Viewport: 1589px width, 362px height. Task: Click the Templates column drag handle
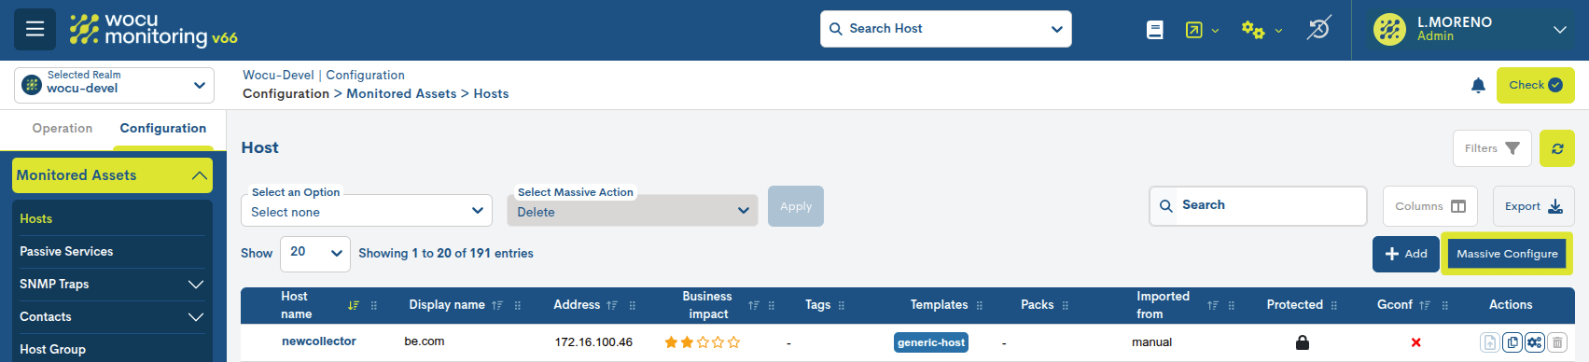[980, 305]
